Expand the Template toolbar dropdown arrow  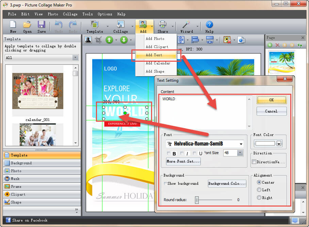(x=108, y=26)
